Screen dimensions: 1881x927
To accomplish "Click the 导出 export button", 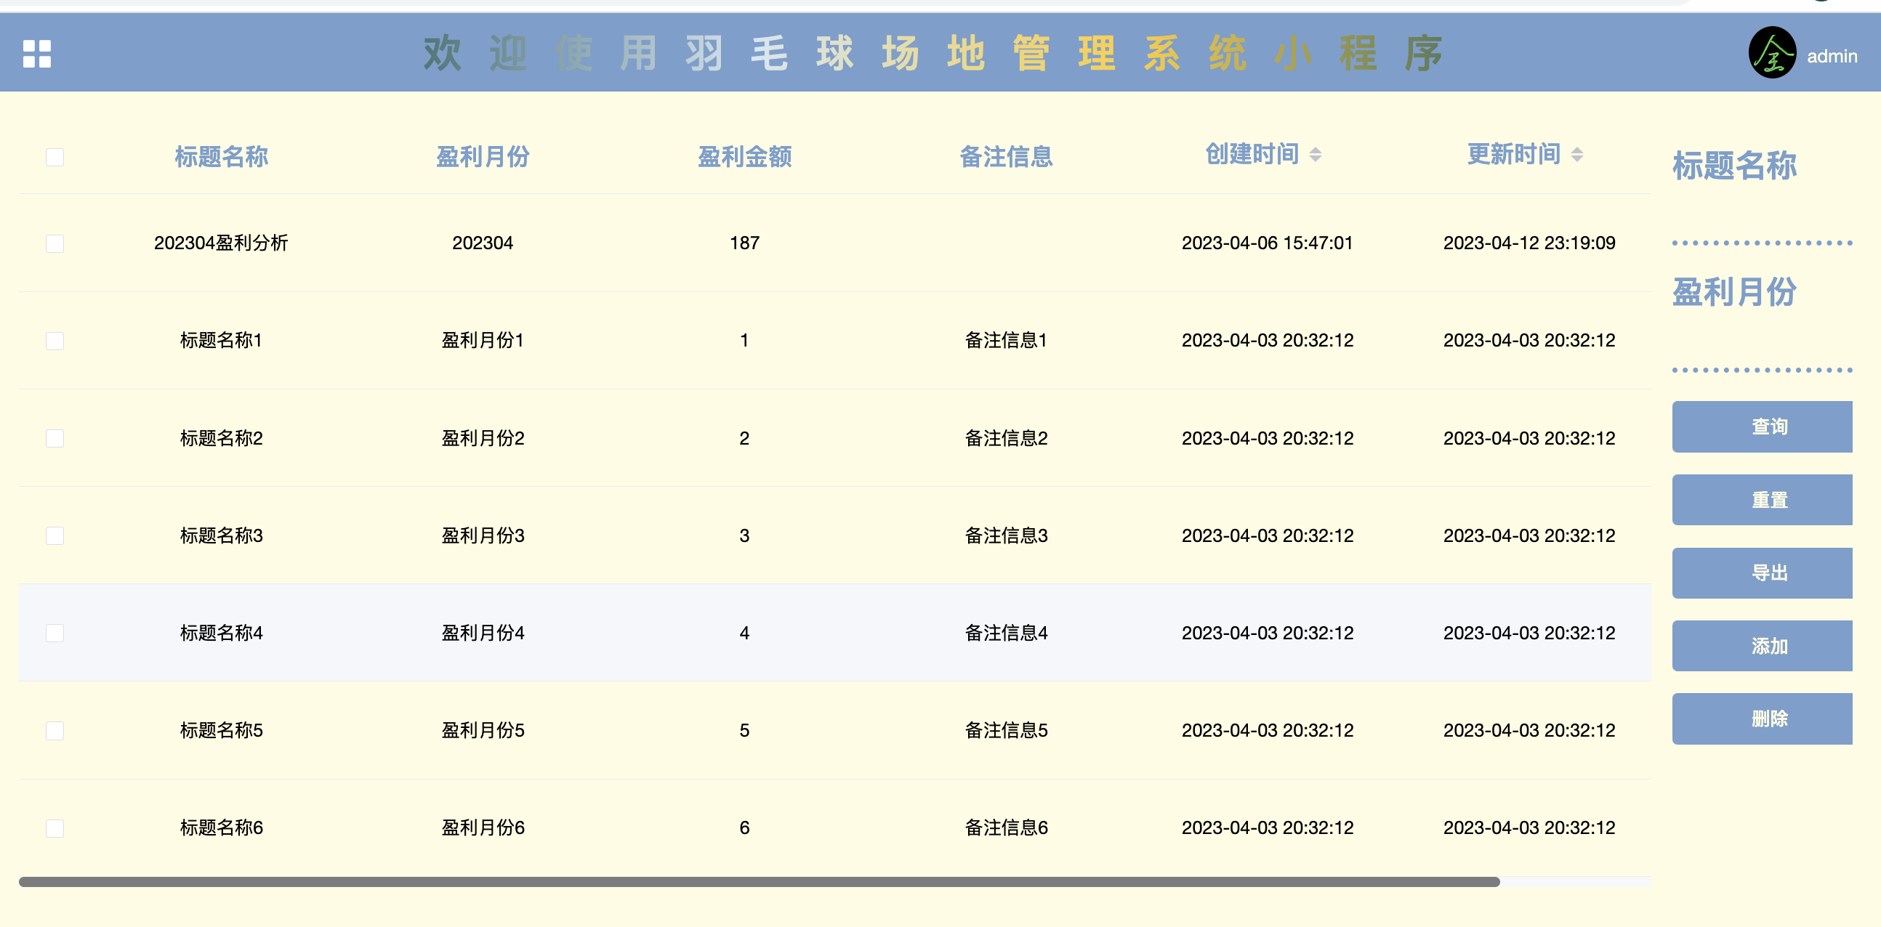I will coord(1762,573).
